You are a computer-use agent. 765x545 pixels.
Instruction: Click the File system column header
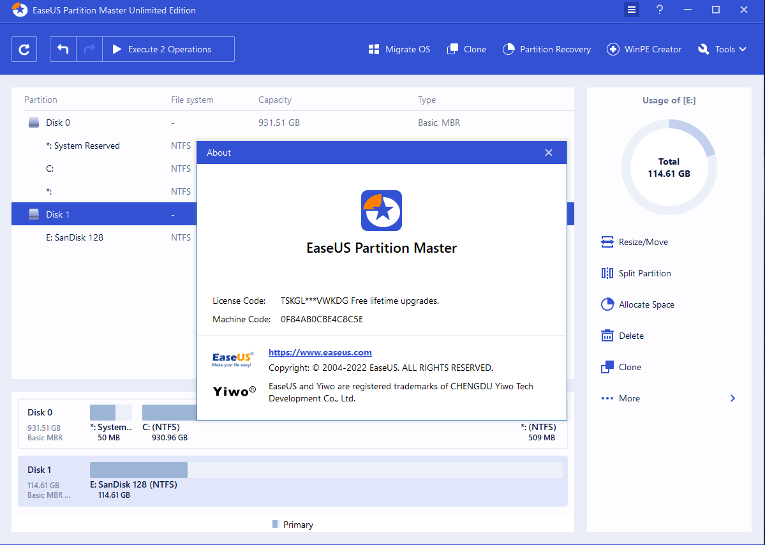click(x=192, y=100)
